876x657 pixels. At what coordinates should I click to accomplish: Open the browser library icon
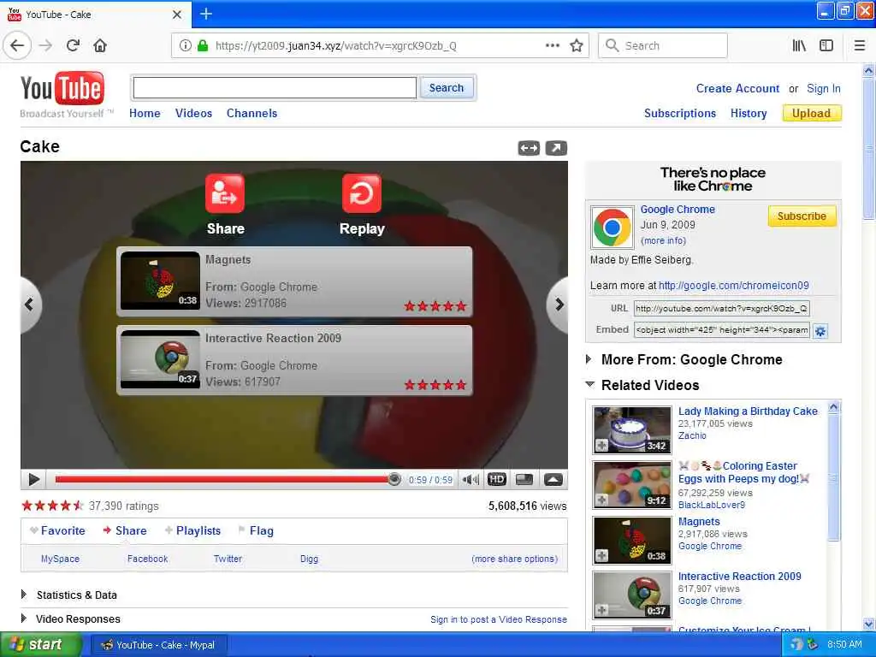pos(799,45)
